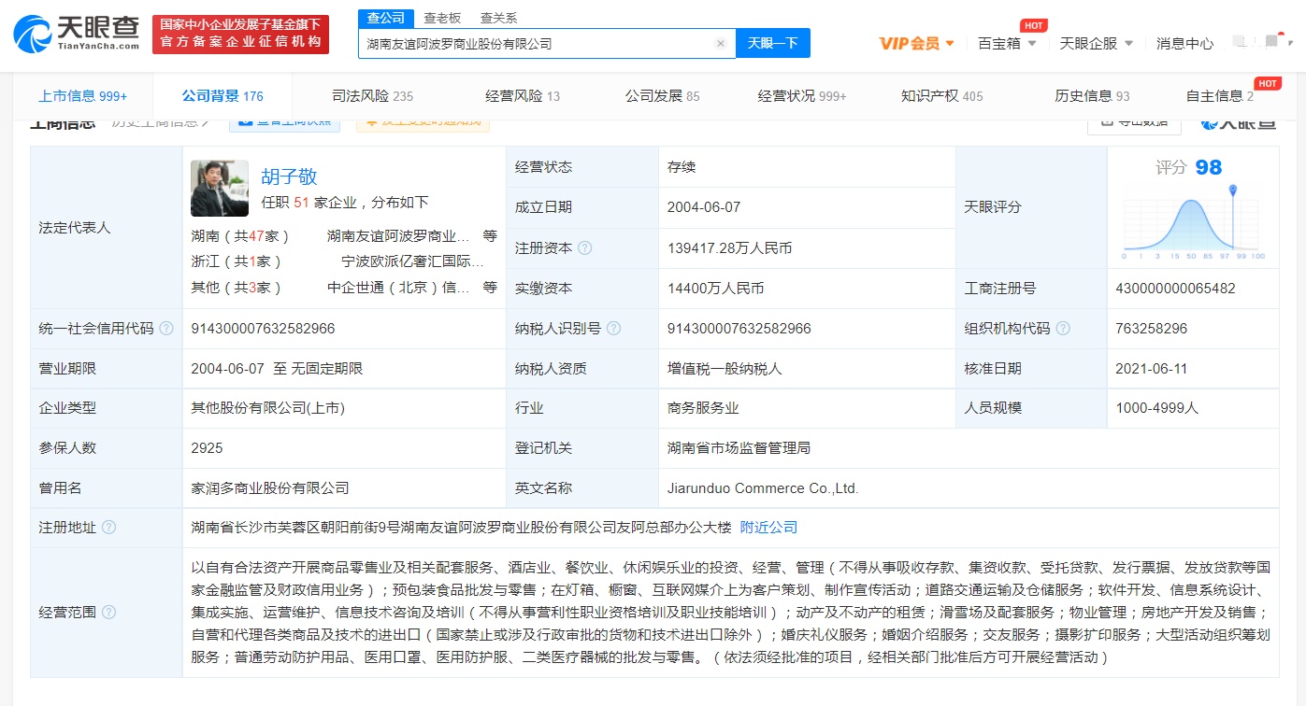
Task: Open the 自主信息 2 tab
Action: click(1219, 95)
